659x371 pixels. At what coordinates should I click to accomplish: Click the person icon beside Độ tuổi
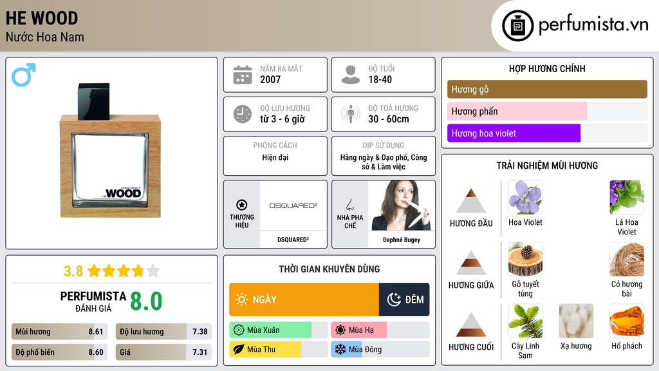(x=351, y=75)
